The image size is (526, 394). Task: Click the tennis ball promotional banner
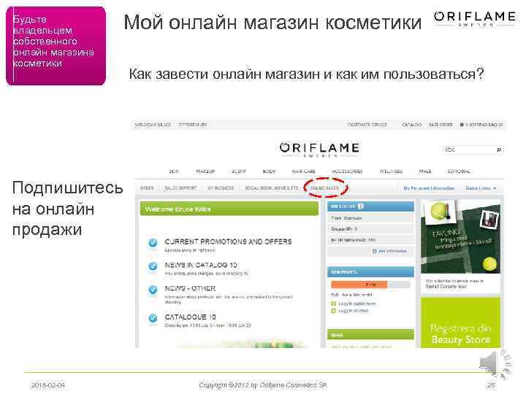(460, 236)
